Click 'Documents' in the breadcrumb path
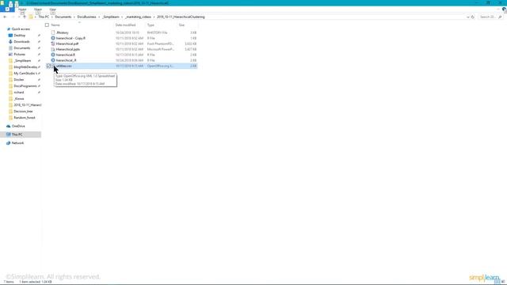Image resolution: width=507 pixels, height=285 pixels. coord(63,17)
